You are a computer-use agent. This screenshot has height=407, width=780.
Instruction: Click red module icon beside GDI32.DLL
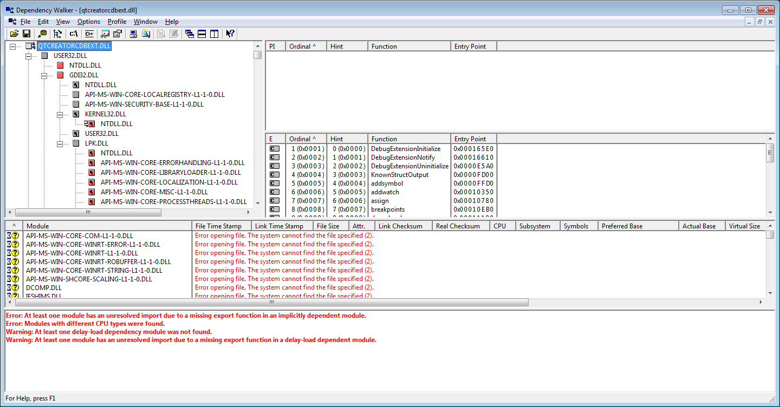point(60,75)
